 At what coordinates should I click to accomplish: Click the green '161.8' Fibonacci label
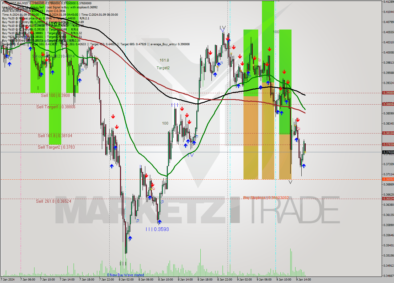coord(164,60)
